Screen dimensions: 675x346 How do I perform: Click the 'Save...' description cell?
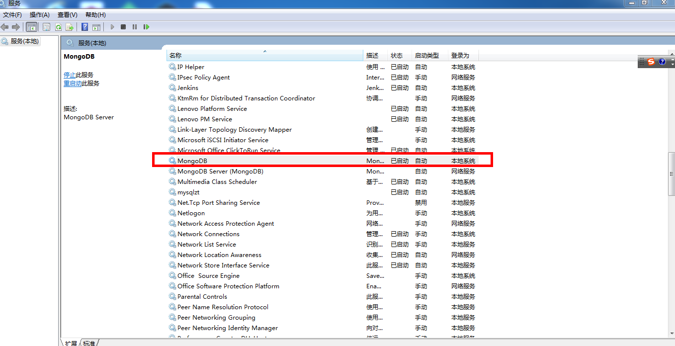[x=375, y=275]
